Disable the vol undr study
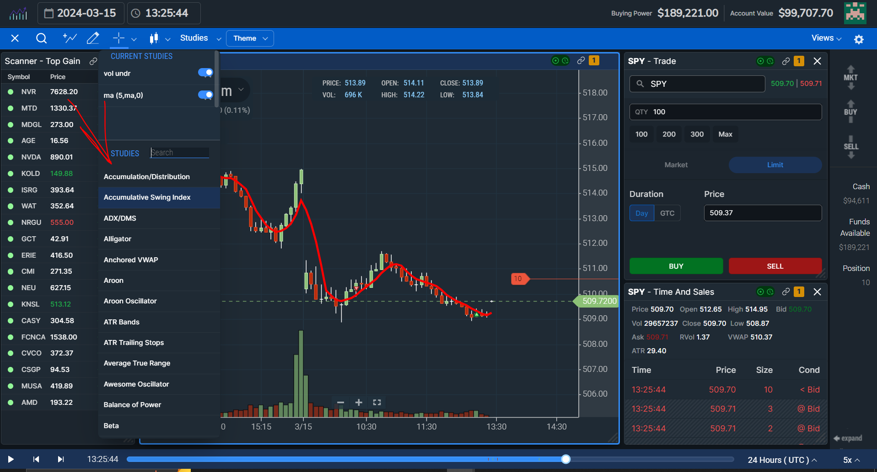The image size is (877, 472). 204,72
